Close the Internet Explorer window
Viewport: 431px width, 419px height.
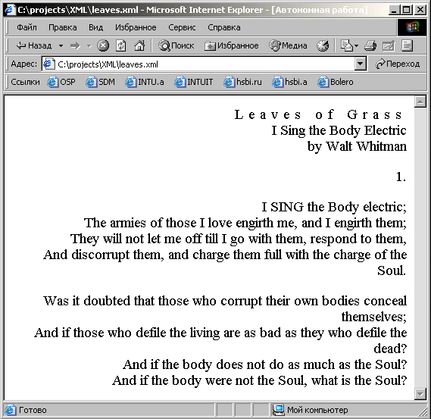point(420,10)
